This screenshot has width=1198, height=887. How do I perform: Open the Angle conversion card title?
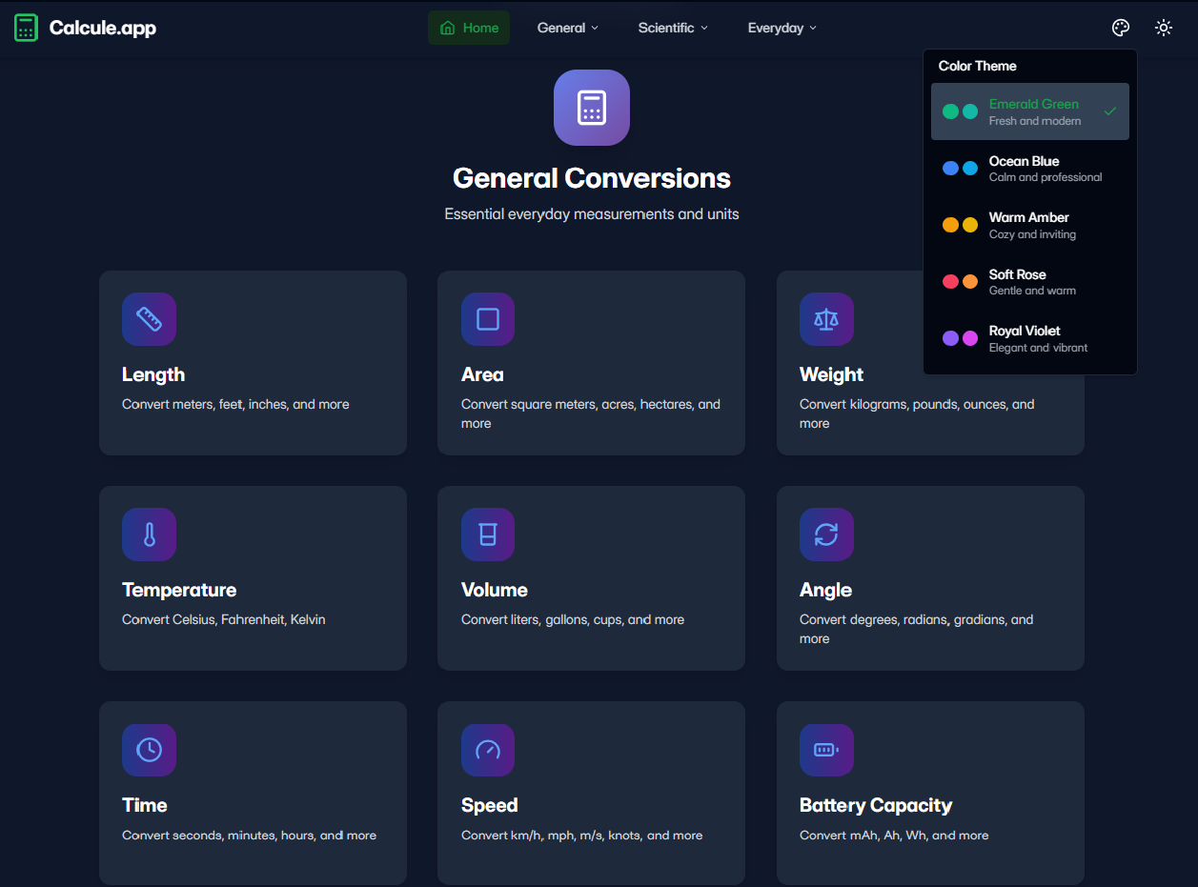click(x=825, y=590)
